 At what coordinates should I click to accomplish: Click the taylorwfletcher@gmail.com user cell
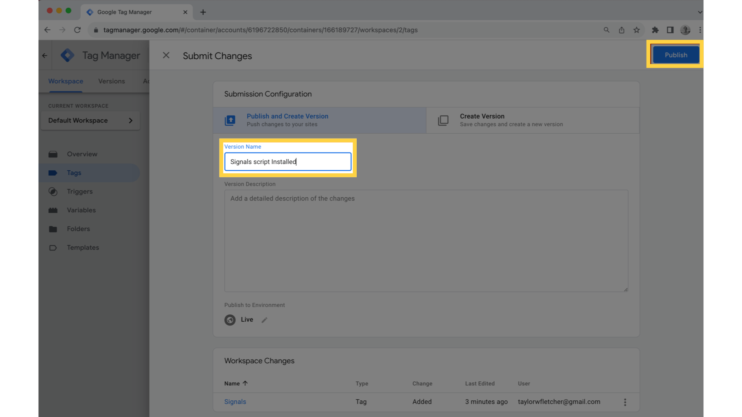tap(559, 402)
